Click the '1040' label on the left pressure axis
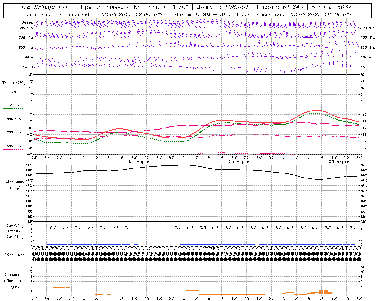 (29, 165)
